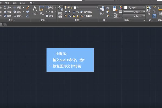This screenshot has width=162, height=108.
Task: Open the Properties panel dialog launcher arrow
Action: coord(144,20)
